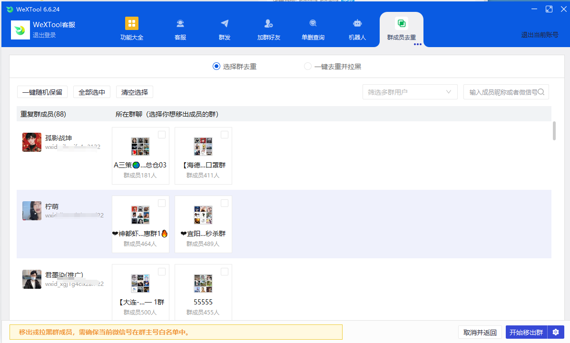This screenshot has height=343, width=570.
Task: Click the vertical scrollbar of member list
Action: click(x=554, y=131)
